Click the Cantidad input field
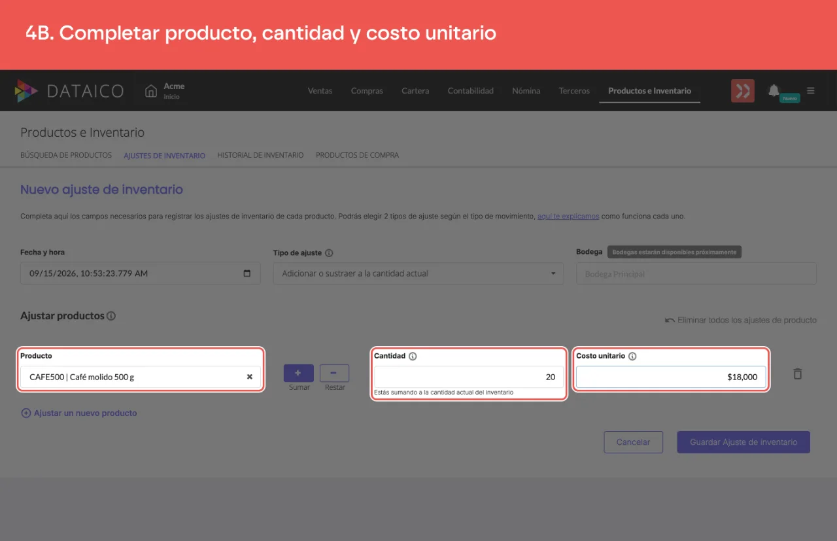 point(468,377)
